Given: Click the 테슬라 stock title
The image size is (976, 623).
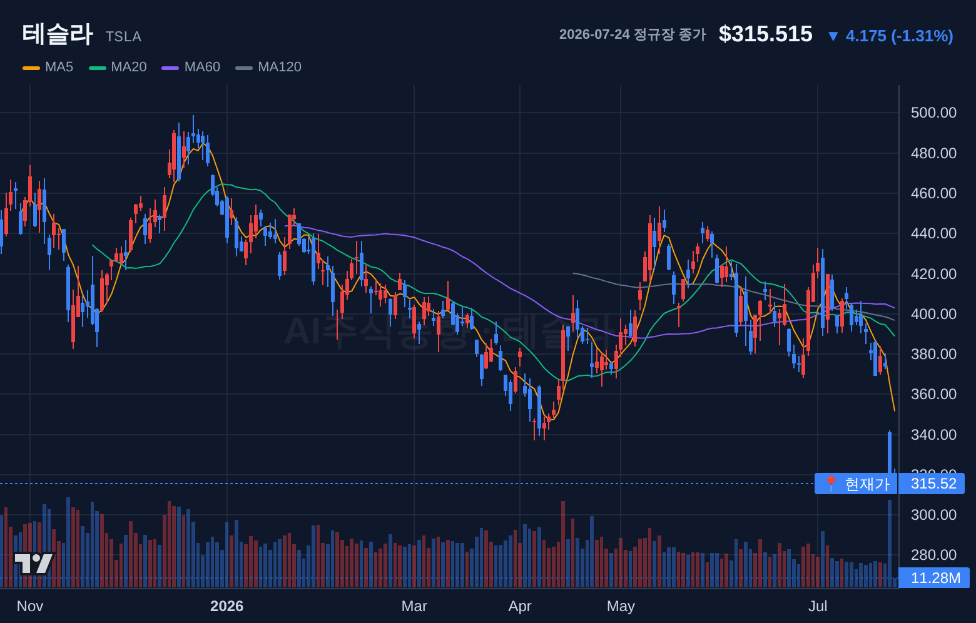Looking at the screenshot, I should 58,34.
